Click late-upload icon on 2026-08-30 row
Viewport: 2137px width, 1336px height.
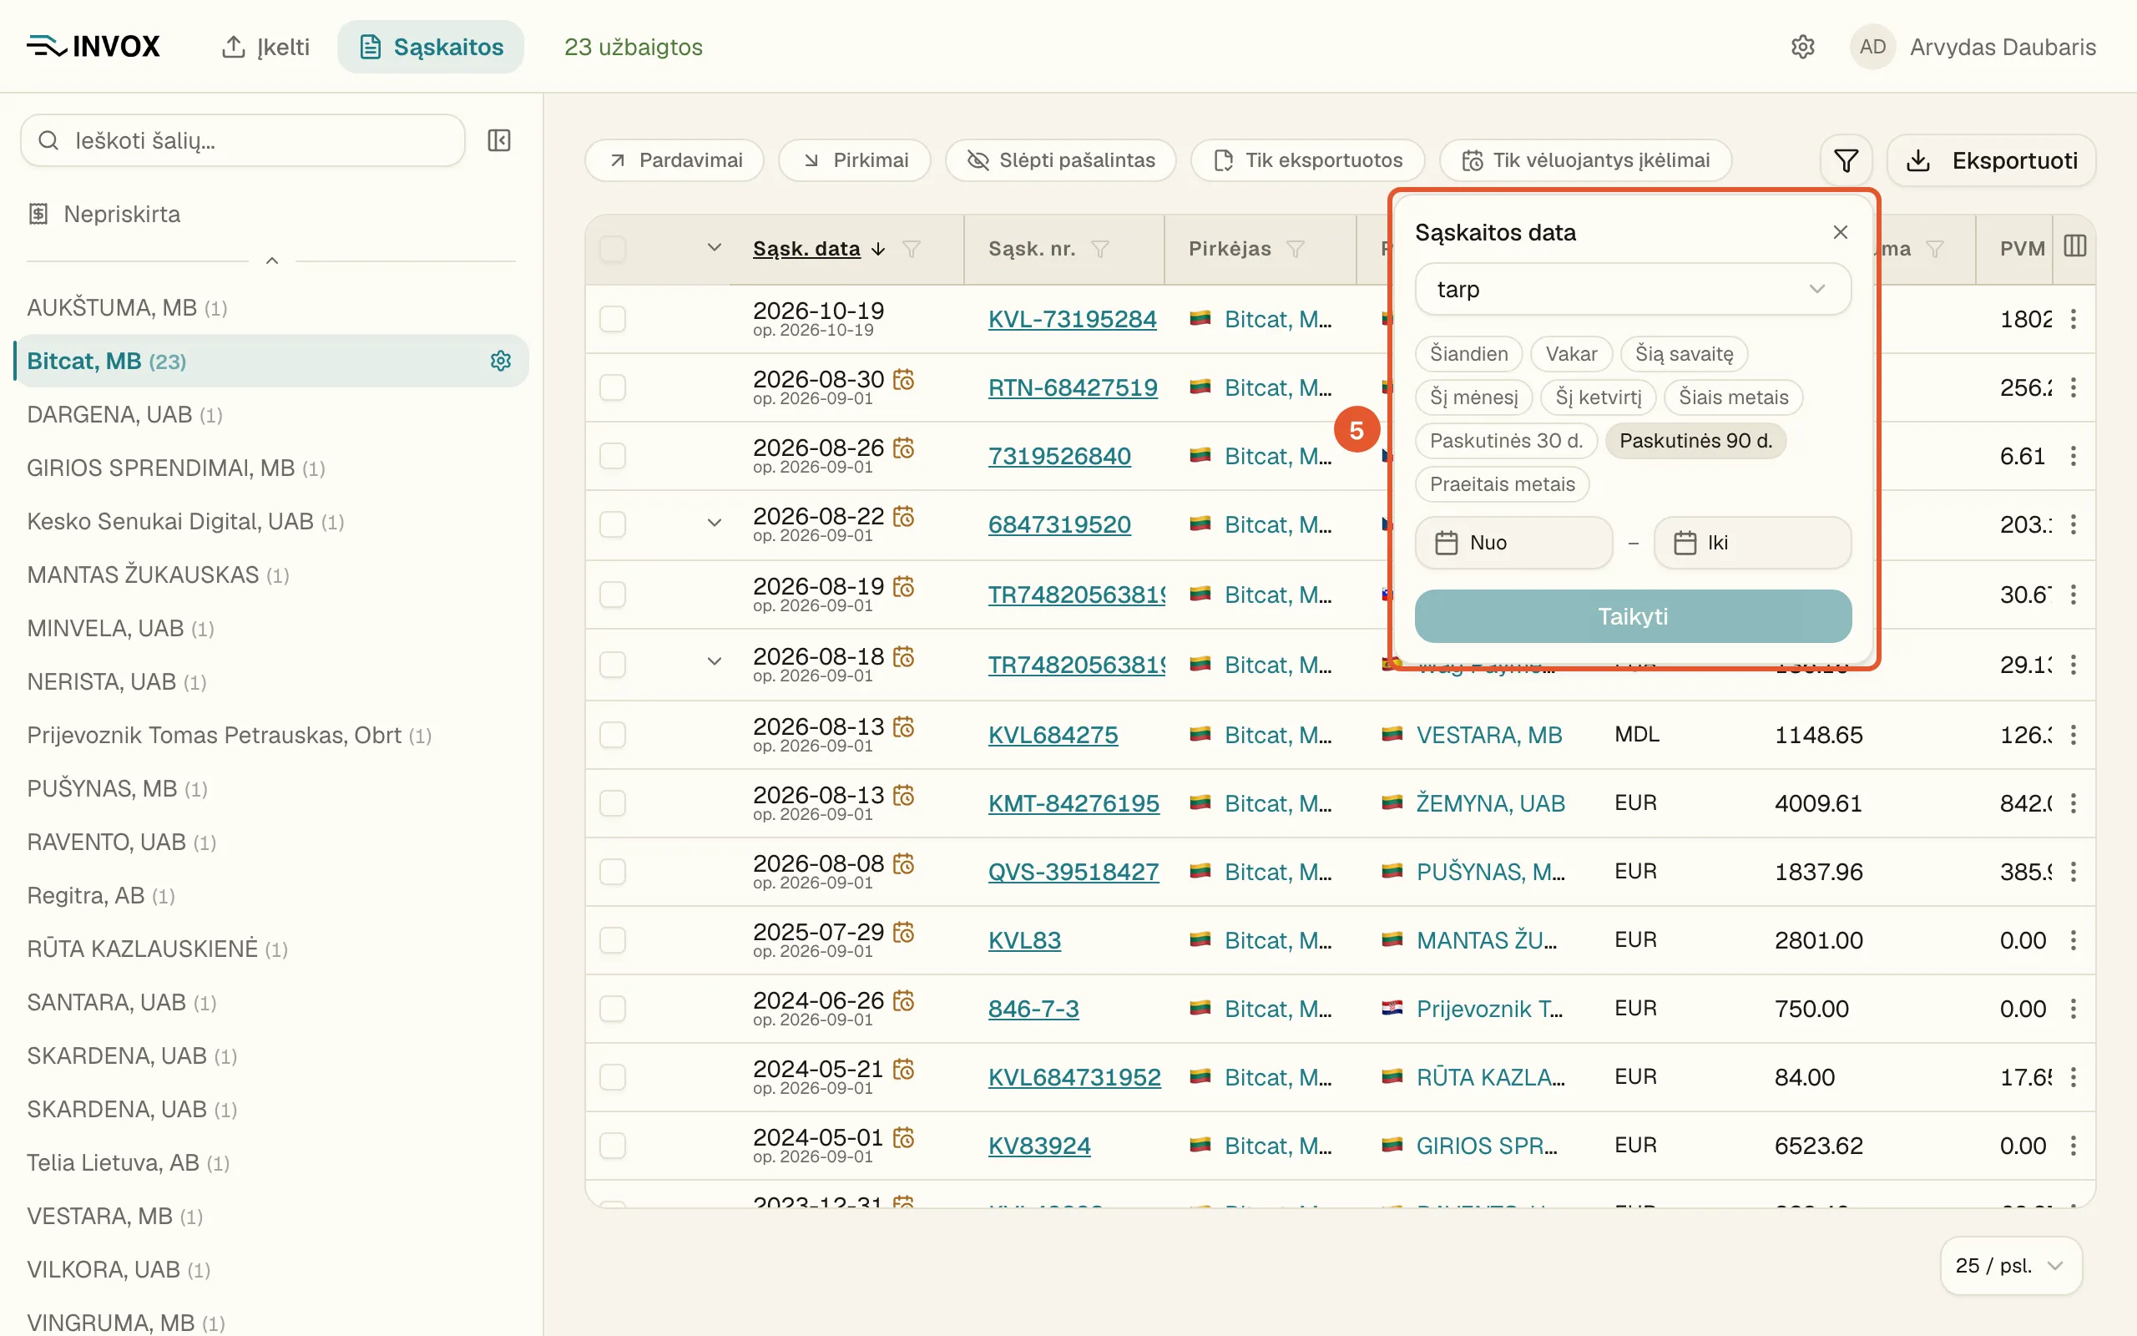(903, 379)
